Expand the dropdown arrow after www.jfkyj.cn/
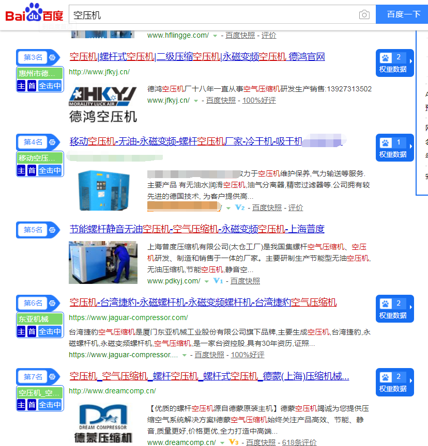 point(196,101)
